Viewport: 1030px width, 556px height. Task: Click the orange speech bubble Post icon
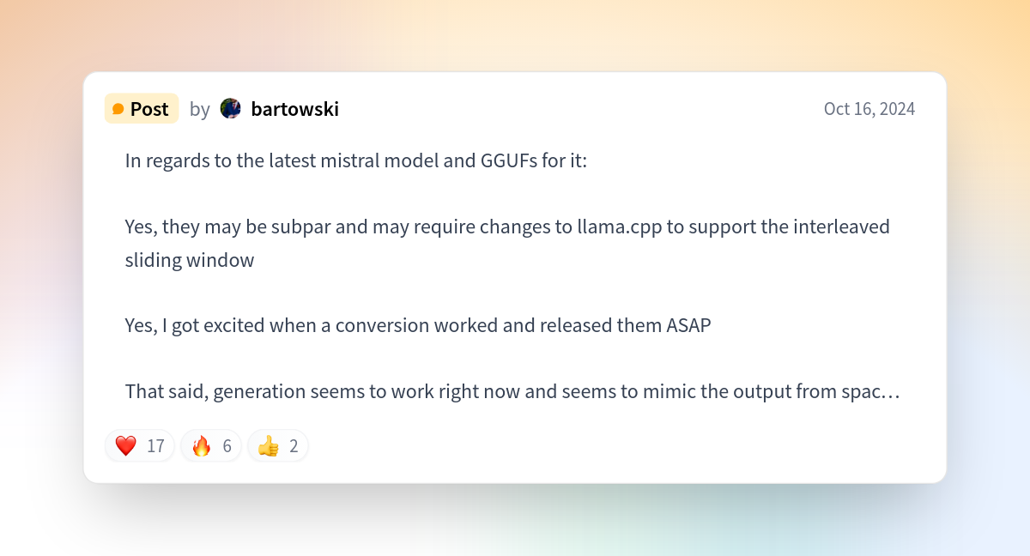tap(118, 109)
